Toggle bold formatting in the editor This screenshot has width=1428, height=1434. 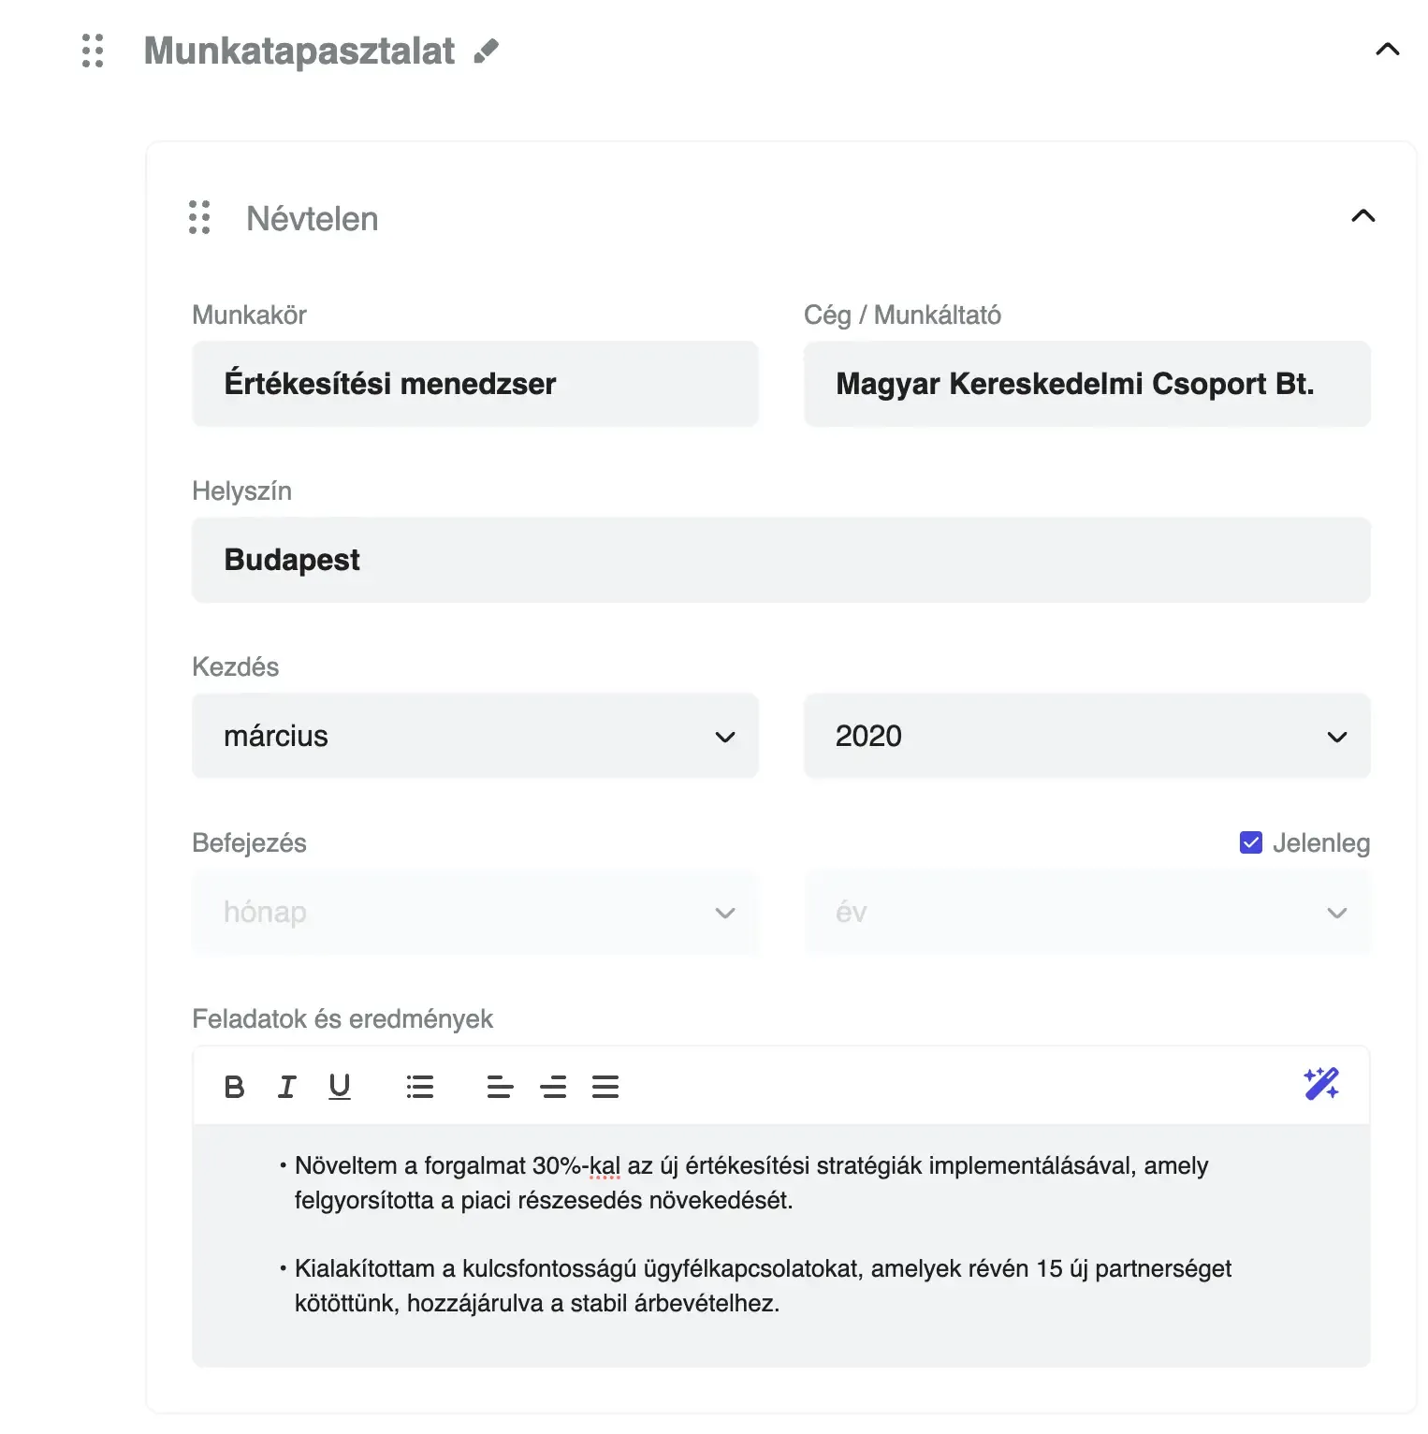tap(235, 1086)
